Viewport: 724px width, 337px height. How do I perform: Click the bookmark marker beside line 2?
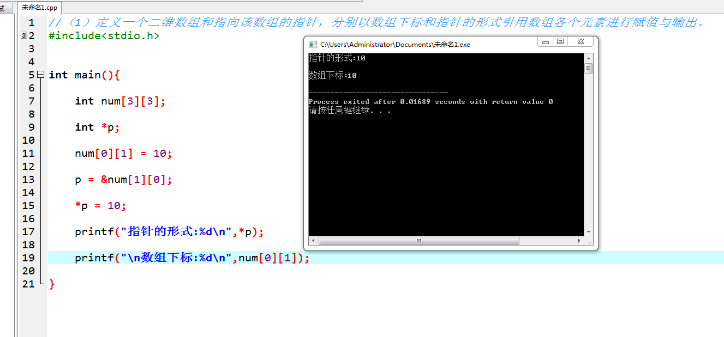point(23,36)
